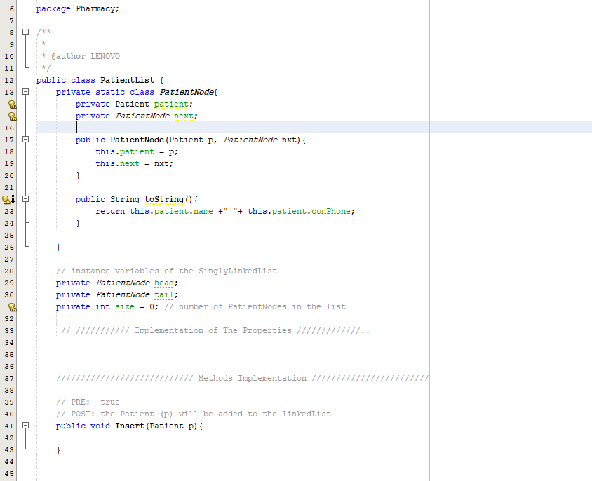Click the override arrow marker on the toString line
Viewport: 592px width, 481px height.
[x=14, y=200]
